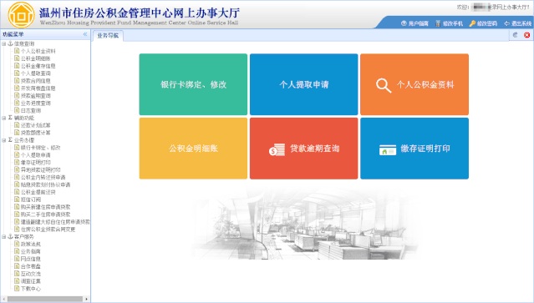Select 开发商楼盘信息 in the tree

click(38, 88)
